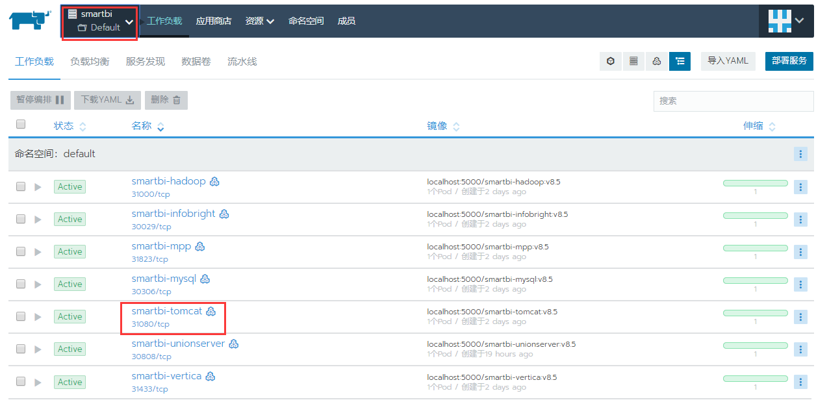Switch to the 数据卷 tab
Image resolution: width=816 pixels, height=402 pixels.
tap(196, 62)
